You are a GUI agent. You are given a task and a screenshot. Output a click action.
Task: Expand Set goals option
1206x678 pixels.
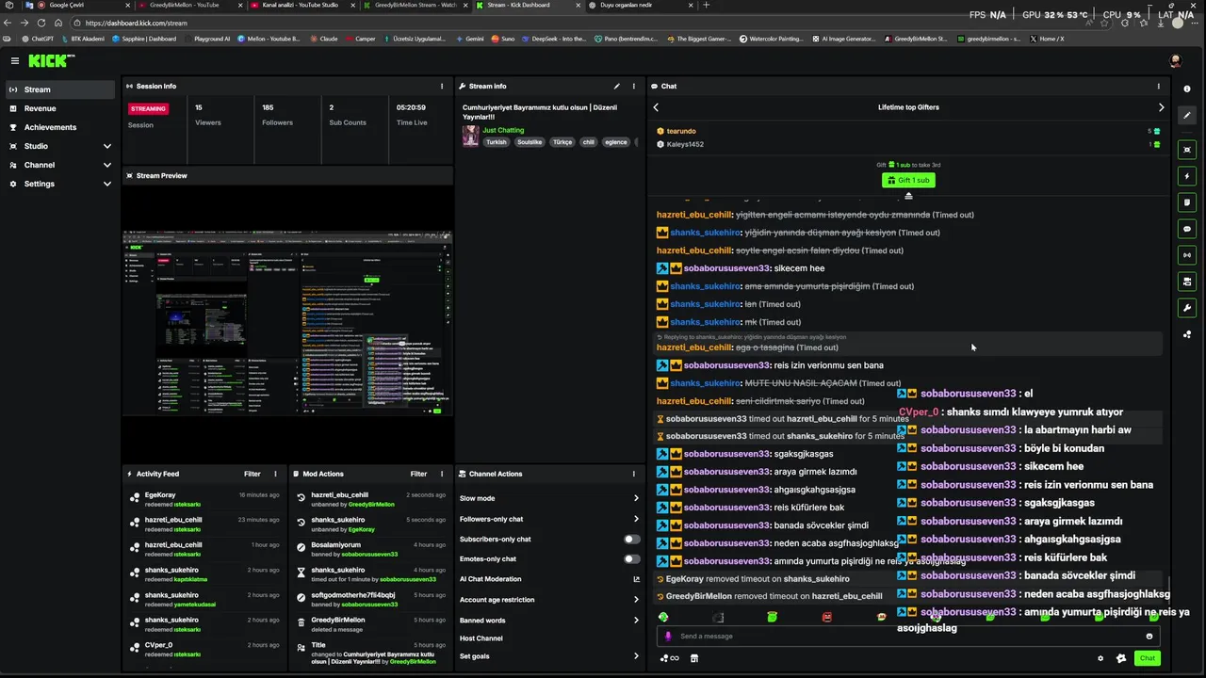click(x=549, y=655)
